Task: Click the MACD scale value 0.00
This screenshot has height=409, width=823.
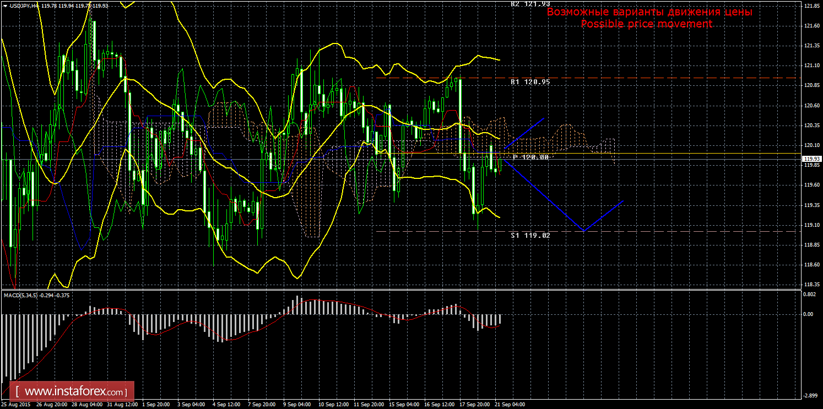Action: pyautogui.click(x=808, y=314)
